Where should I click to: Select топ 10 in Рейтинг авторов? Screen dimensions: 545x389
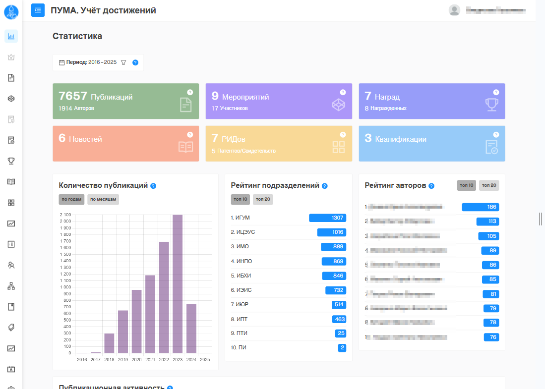[x=467, y=185]
